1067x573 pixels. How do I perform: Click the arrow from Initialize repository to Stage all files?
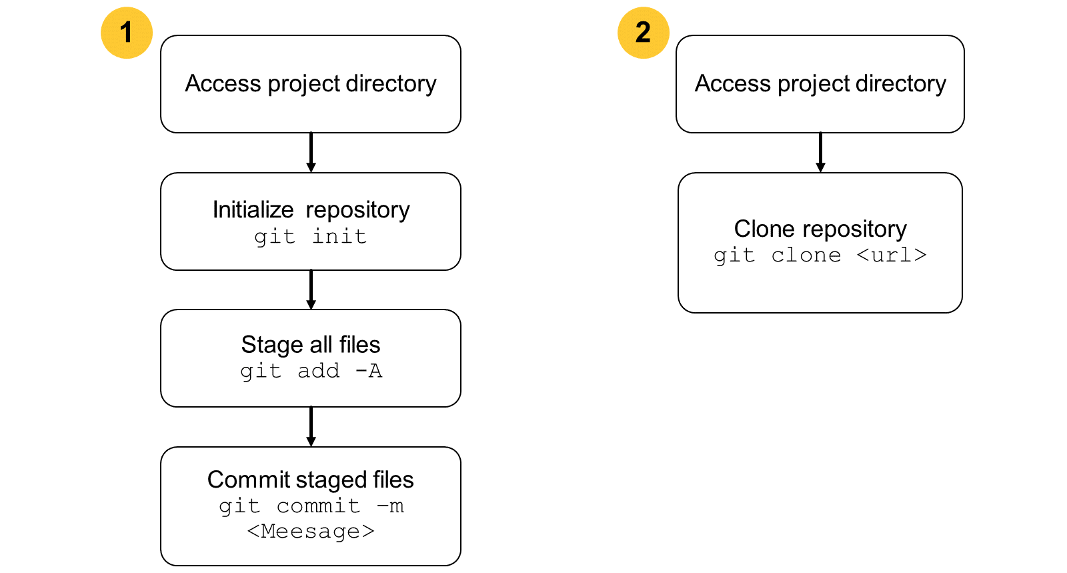coord(311,290)
